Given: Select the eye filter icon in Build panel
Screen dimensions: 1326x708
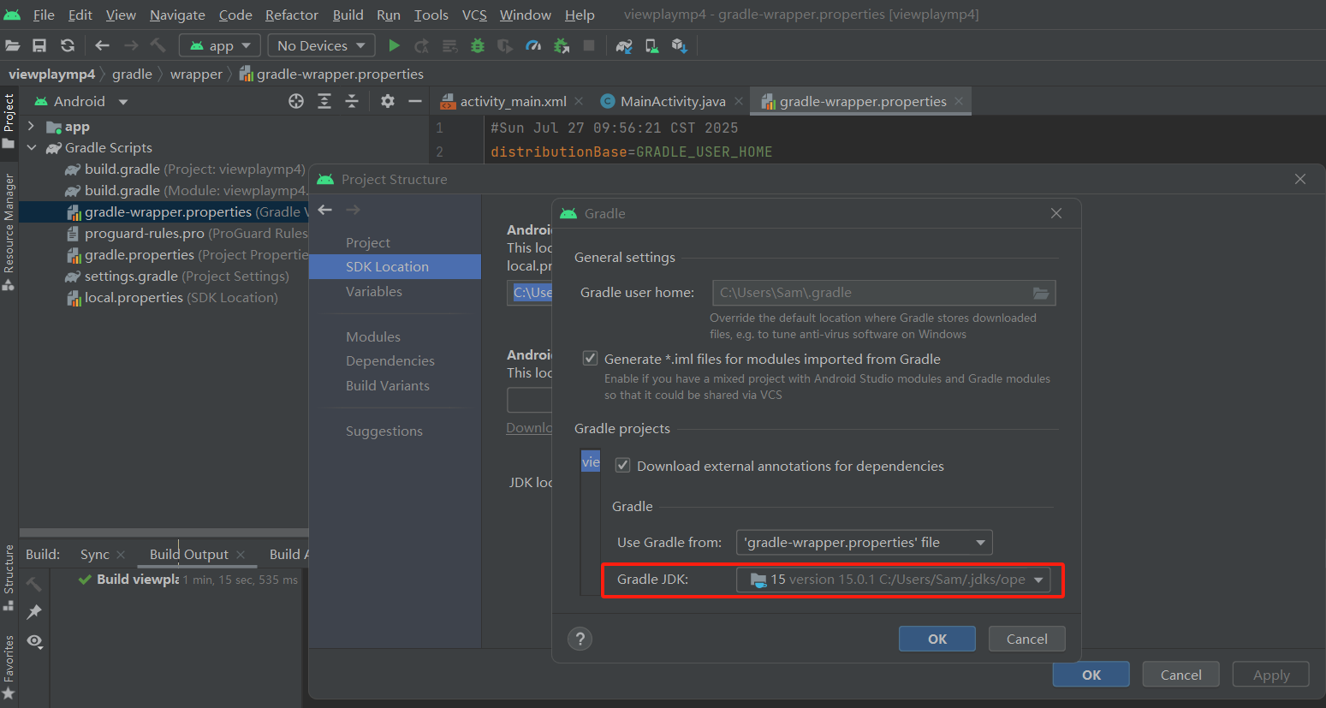Looking at the screenshot, I should [x=34, y=641].
